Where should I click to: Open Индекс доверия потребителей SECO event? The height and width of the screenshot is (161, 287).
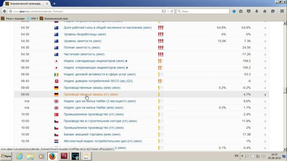98,81
